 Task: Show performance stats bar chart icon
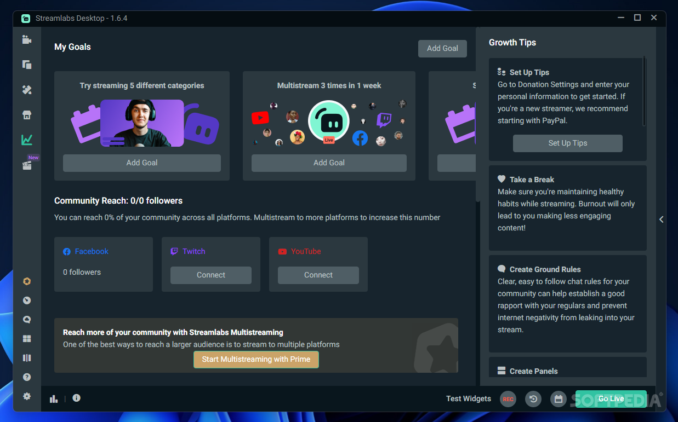[x=54, y=399]
